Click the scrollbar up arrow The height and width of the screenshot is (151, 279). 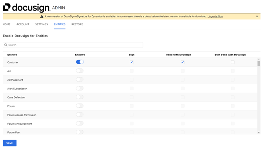click(x=259, y=60)
